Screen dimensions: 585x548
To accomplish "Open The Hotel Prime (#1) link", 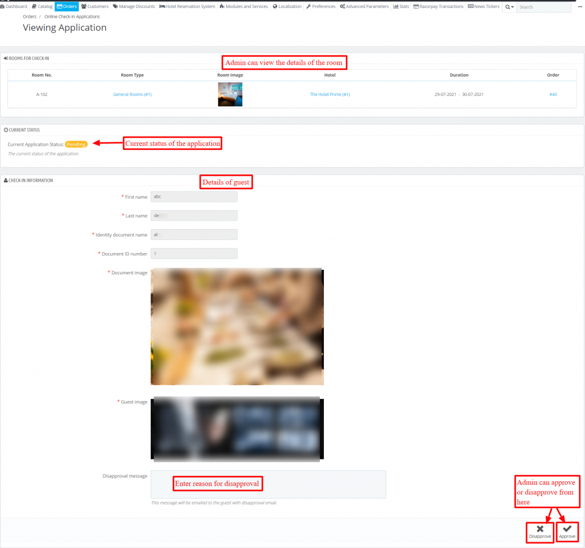I will point(330,94).
